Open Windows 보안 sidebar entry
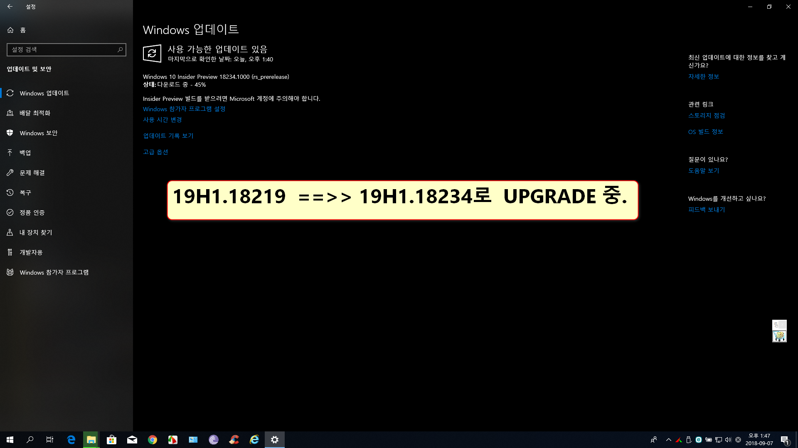The height and width of the screenshot is (448, 798). coord(66,133)
